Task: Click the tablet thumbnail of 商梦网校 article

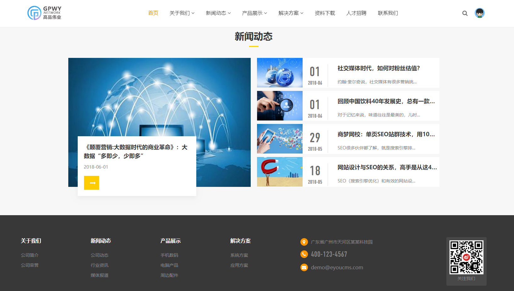Action: 280,139
